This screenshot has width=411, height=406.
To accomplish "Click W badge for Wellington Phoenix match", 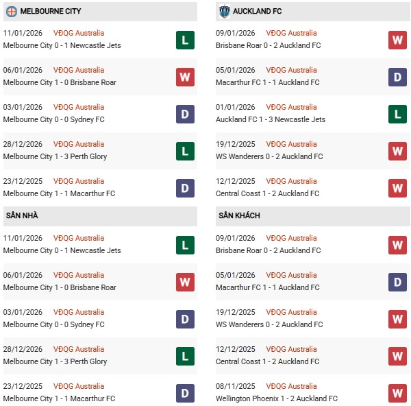I will [x=397, y=393].
